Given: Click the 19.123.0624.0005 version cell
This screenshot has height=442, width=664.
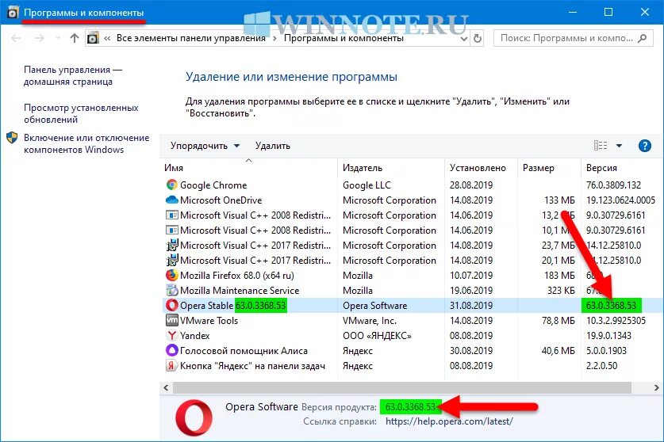Looking at the screenshot, I should [620, 200].
